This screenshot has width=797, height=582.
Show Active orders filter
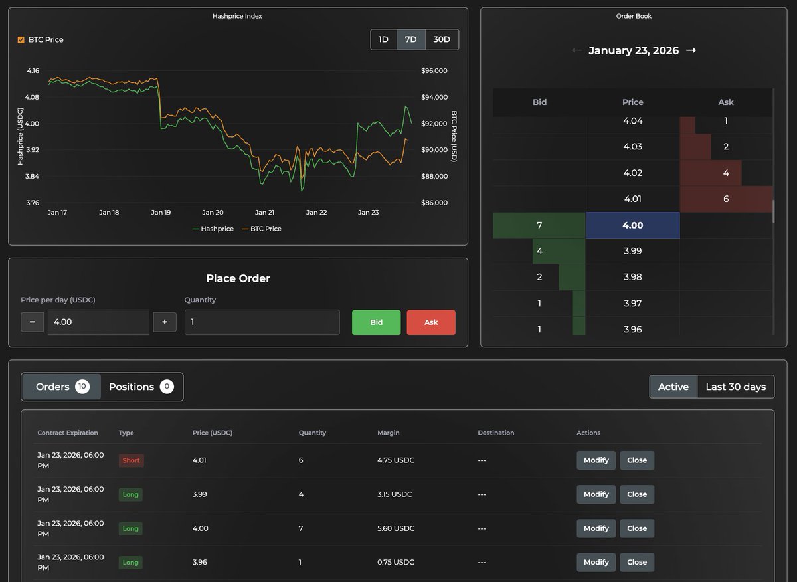click(673, 387)
